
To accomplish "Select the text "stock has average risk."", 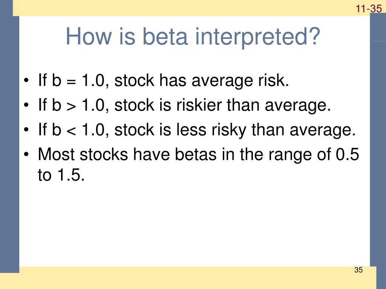I will pos(202,81).
